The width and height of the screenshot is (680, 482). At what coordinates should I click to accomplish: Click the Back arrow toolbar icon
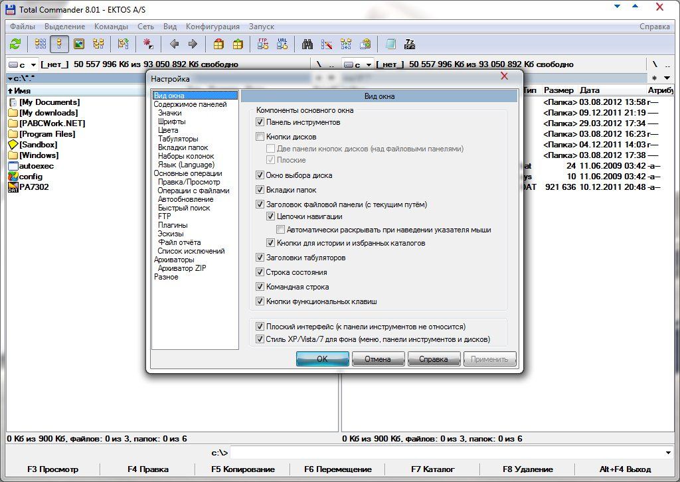[174, 44]
